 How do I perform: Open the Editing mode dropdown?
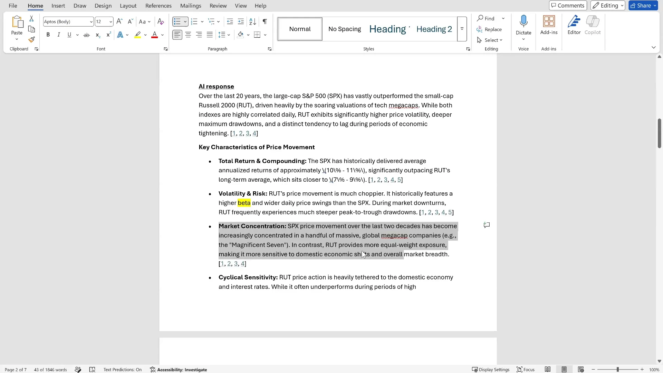(608, 6)
